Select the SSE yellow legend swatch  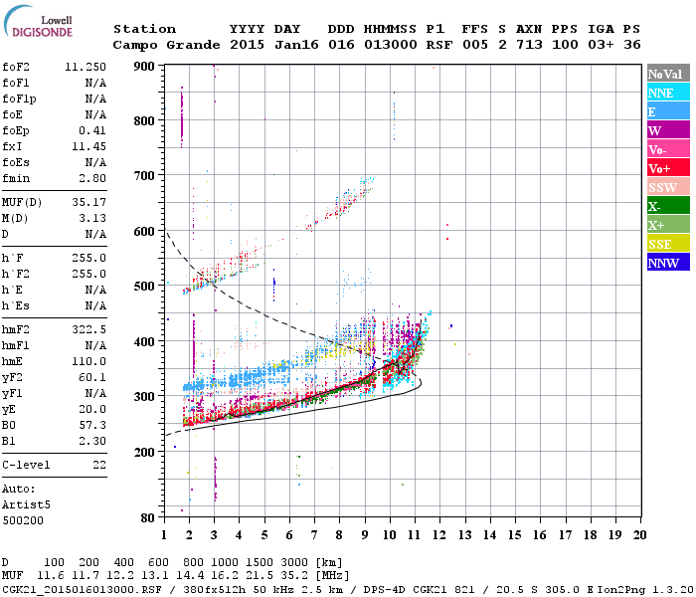668,244
